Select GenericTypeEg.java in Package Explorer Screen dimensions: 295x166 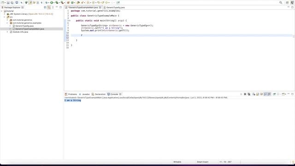[x=24, y=26]
